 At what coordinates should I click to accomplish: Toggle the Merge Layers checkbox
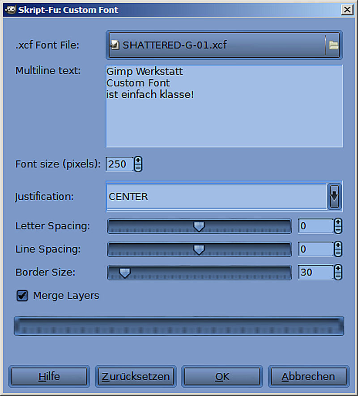click(x=22, y=296)
